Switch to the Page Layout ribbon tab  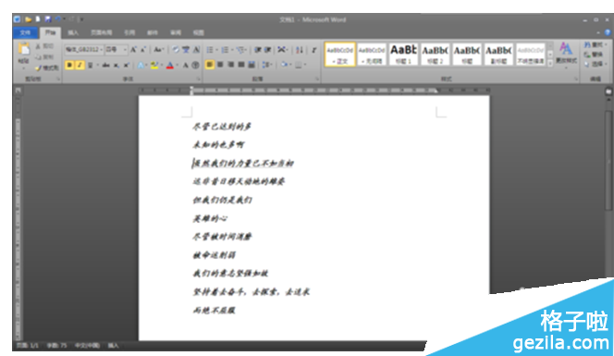tap(102, 32)
